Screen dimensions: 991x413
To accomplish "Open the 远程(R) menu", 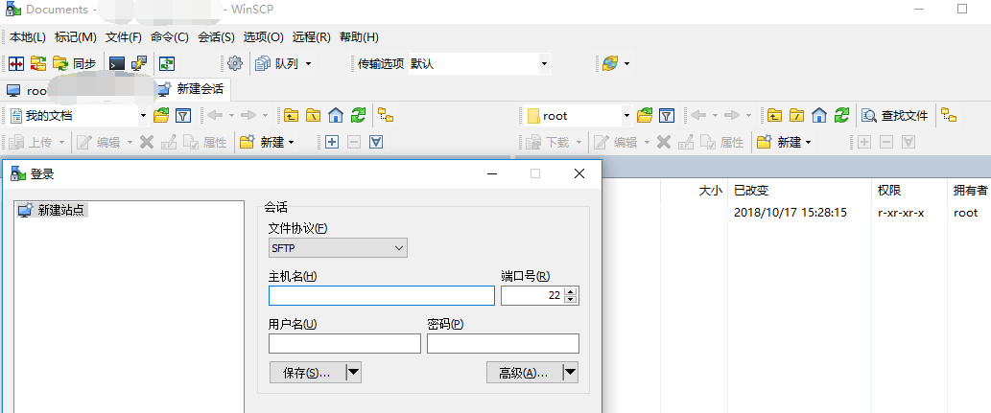I will (312, 36).
